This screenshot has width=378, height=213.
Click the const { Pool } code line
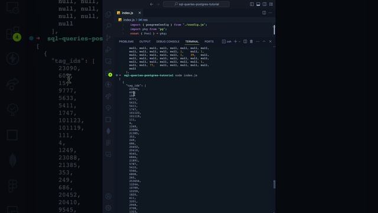click(x=148, y=34)
